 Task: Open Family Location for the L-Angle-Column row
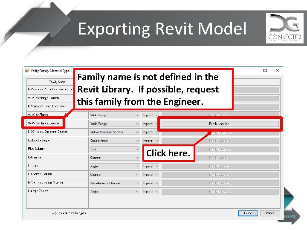click(220, 192)
